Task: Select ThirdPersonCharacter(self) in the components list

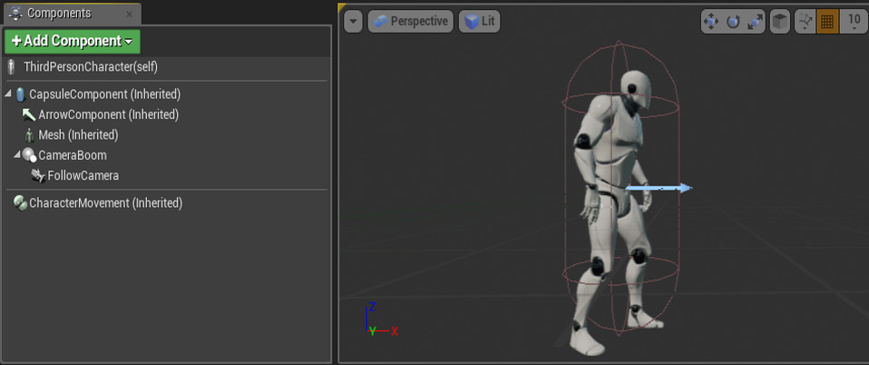Action: [x=91, y=67]
